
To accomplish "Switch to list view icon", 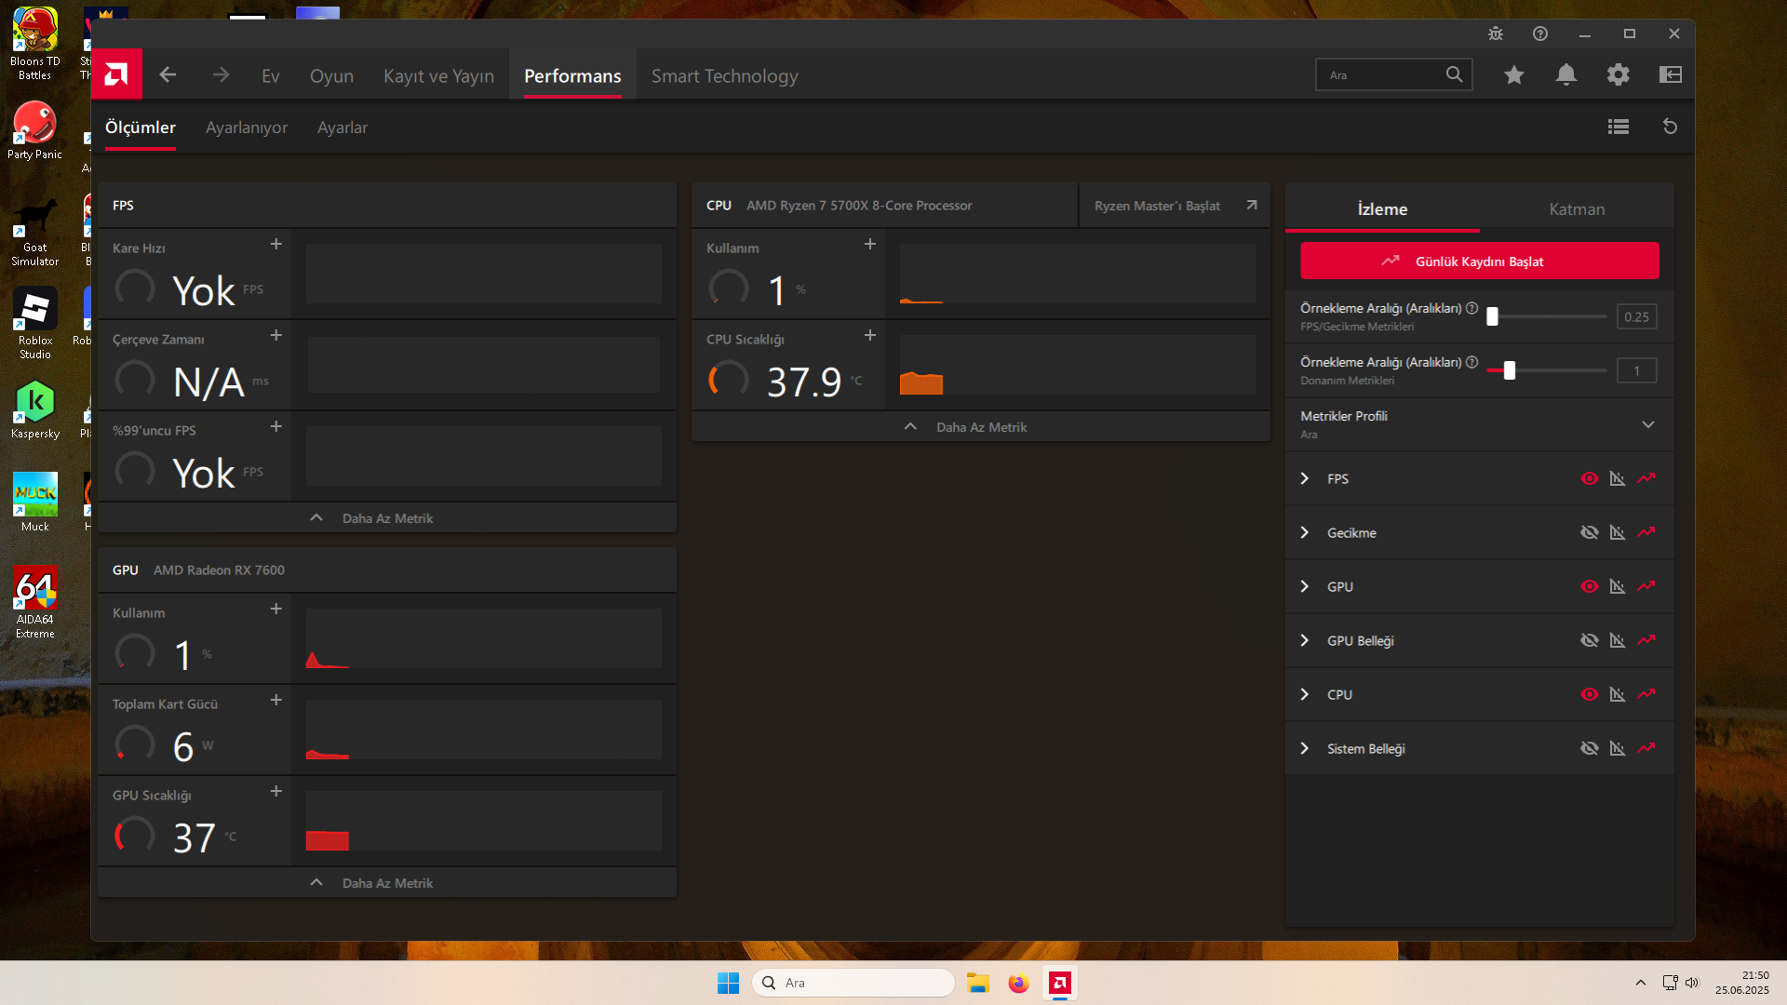I will (1619, 127).
